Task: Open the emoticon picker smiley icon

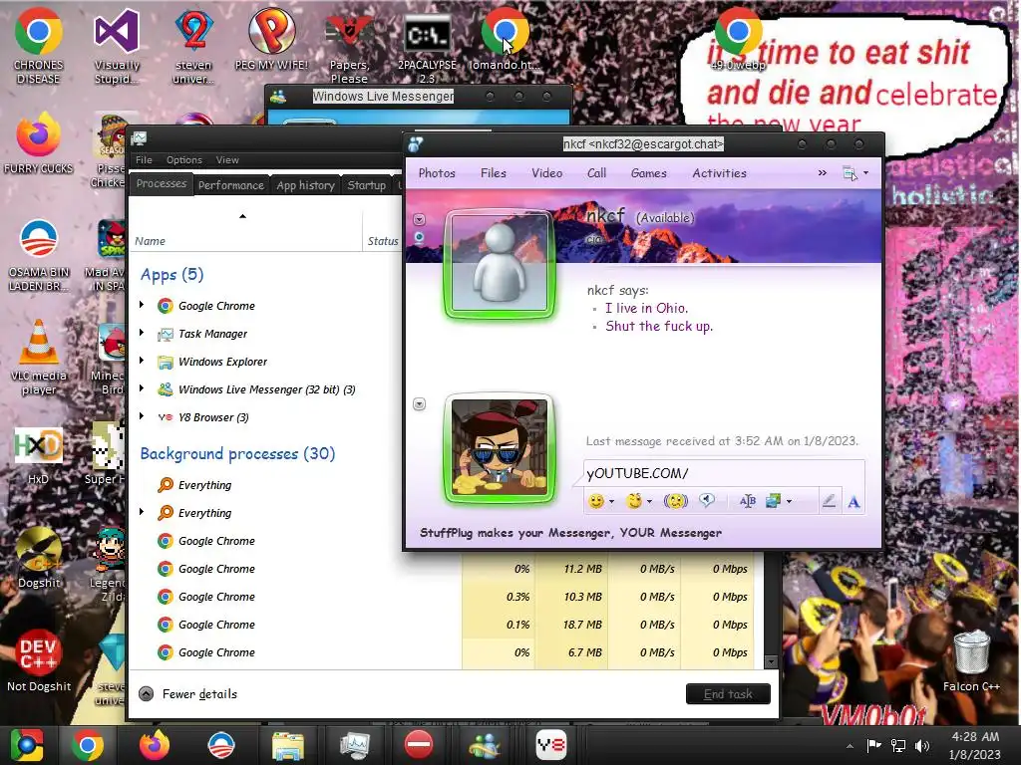Action: [596, 501]
